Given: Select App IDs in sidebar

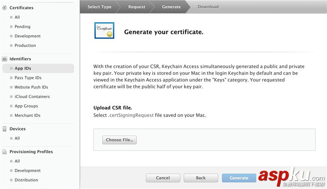Looking at the screenshot, I should click(23, 68).
